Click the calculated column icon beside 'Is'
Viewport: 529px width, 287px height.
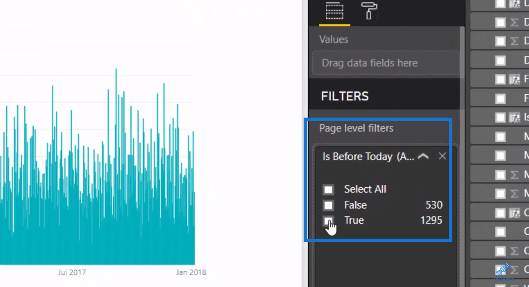click(x=514, y=117)
